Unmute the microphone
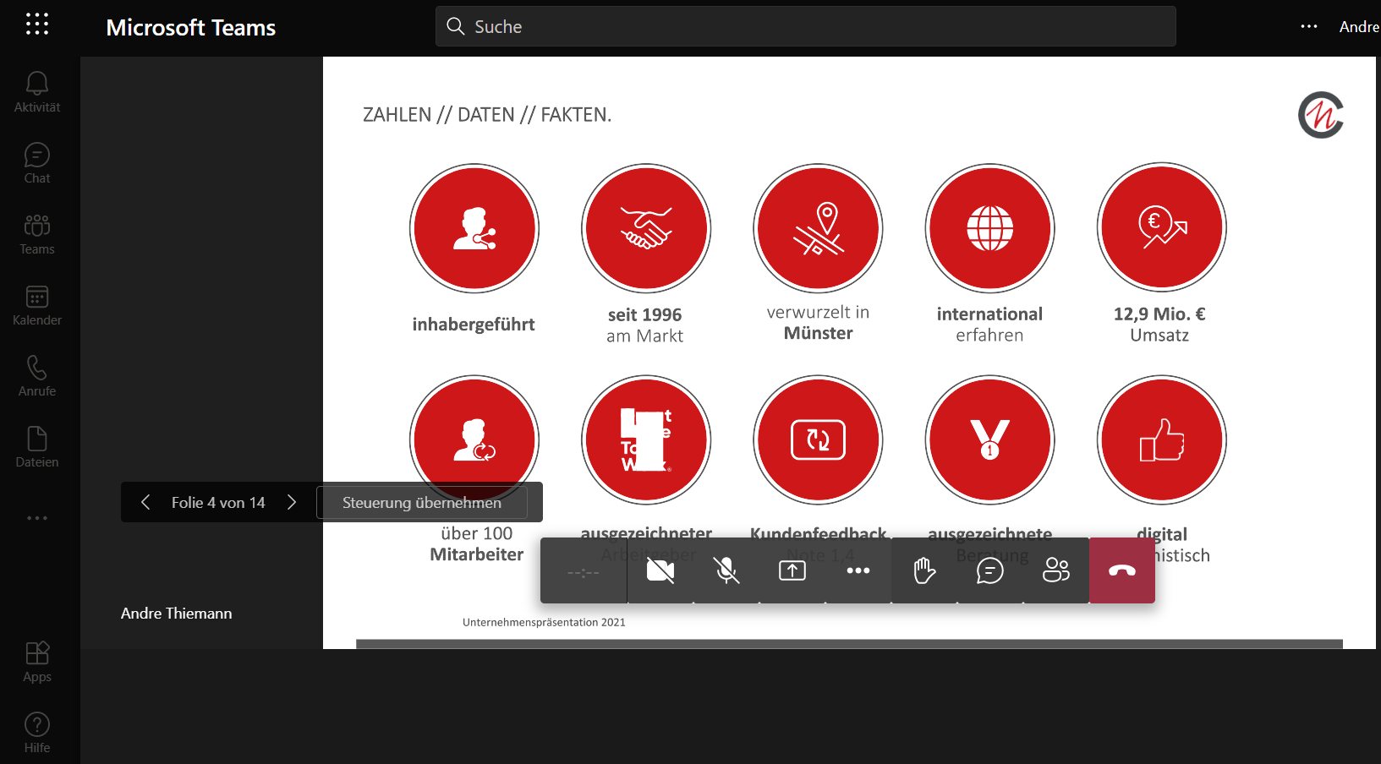The width and height of the screenshot is (1381, 764). 726,570
